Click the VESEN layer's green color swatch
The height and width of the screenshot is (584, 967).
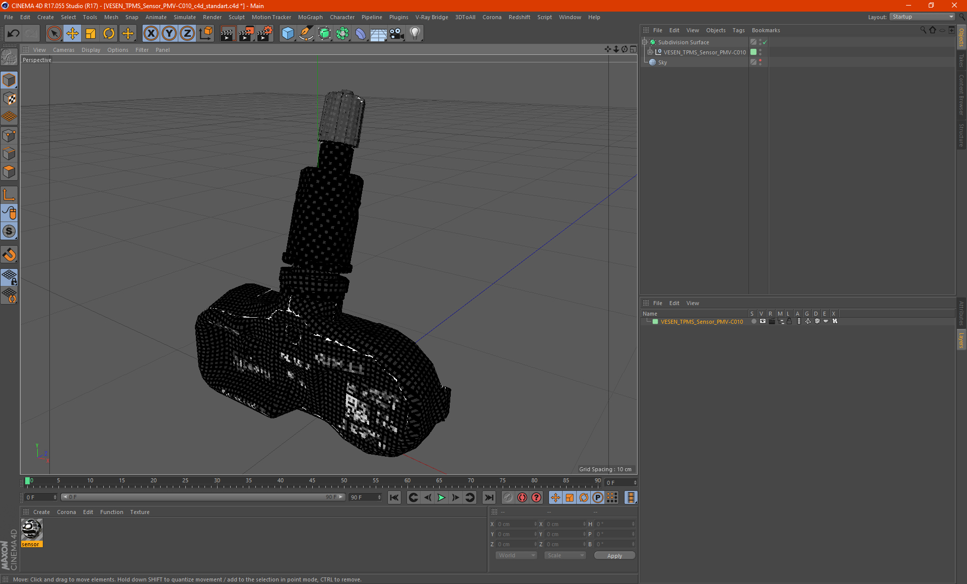pos(655,322)
